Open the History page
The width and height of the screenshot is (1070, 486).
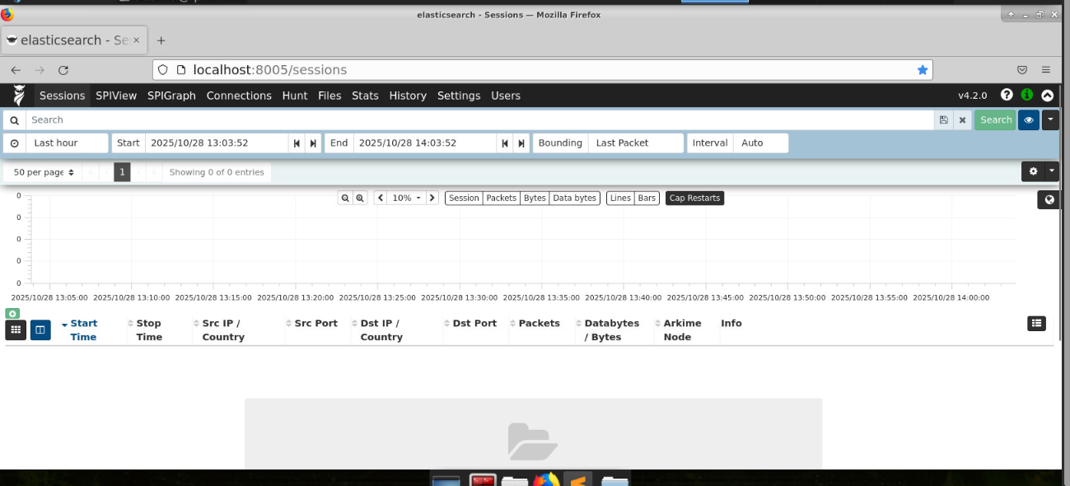tap(408, 96)
